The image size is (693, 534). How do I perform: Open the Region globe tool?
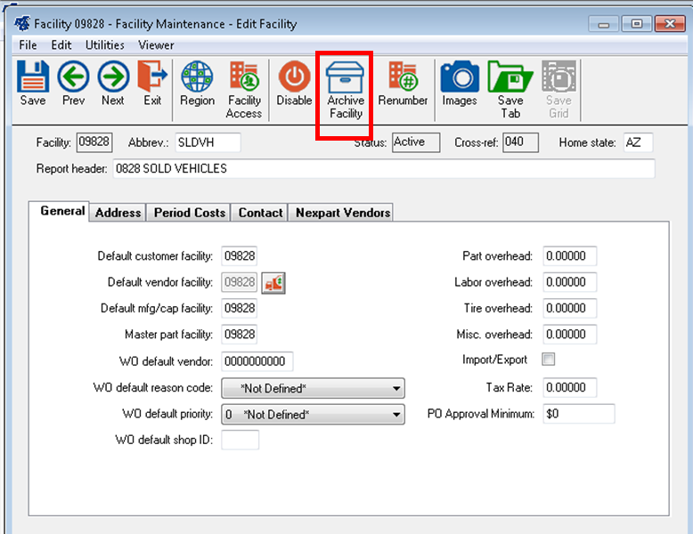(x=197, y=78)
